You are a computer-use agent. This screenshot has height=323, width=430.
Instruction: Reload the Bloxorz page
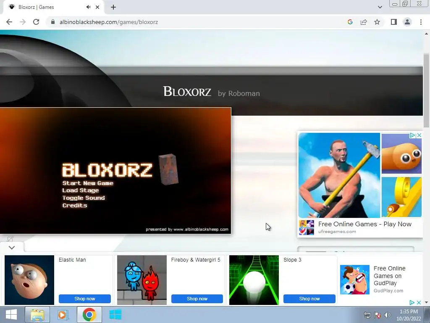tap(36, 22)
